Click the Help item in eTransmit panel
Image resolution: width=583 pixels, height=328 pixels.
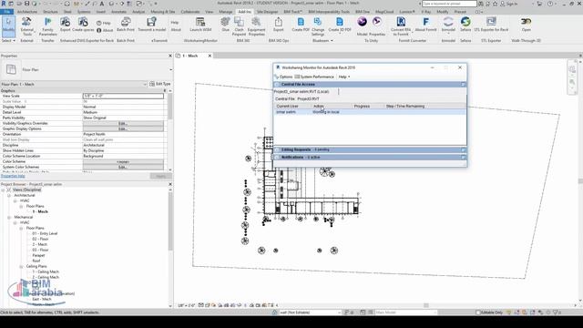coord(175,23)
